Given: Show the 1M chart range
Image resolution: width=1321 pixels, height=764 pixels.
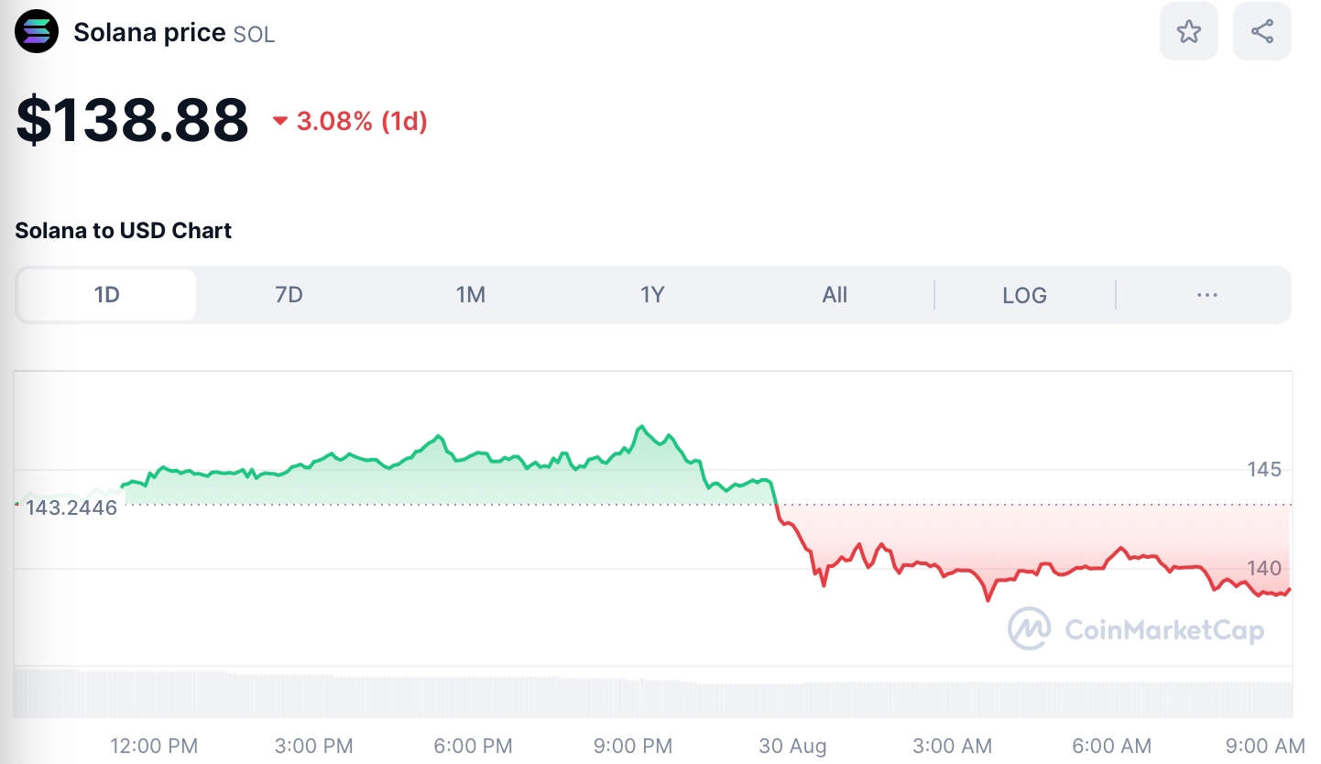Looking at the screenshot, I should point(470,295).
